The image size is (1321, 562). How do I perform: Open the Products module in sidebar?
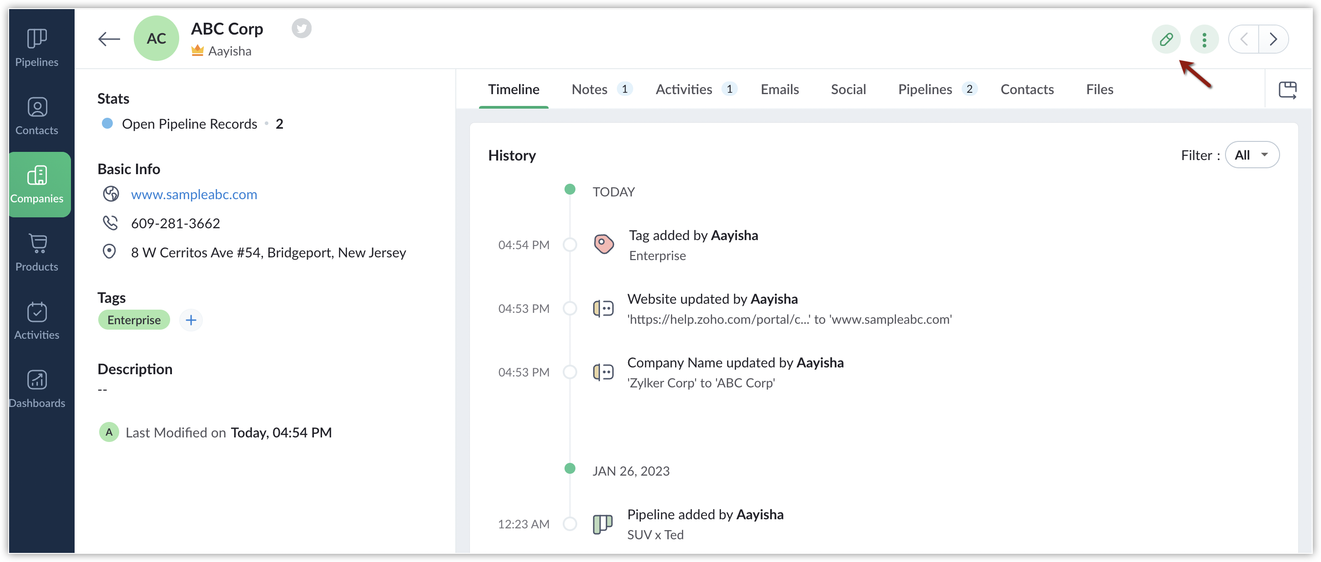[x=37, y=252]
